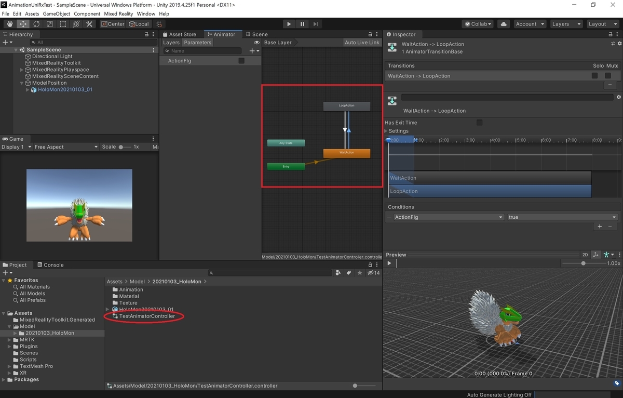623x398 pixels.
Task: Switch to the Asset Store tab
Action: tap(179, 34)
